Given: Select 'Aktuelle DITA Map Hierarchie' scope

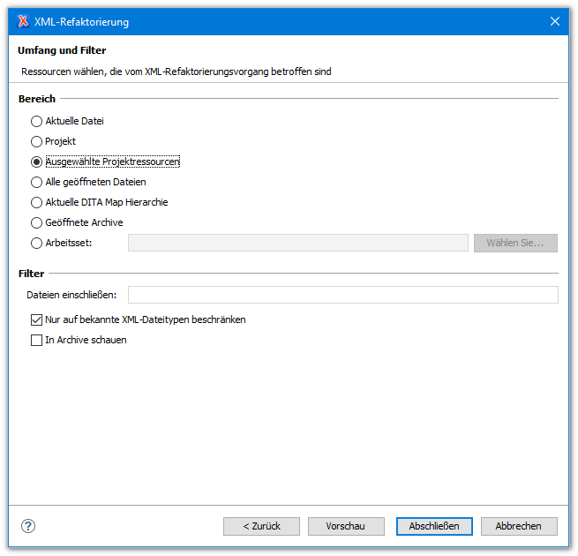Looking at the screenshot, I should (x=36, y=202).
